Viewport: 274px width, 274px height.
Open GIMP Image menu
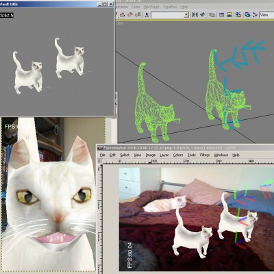tap(151, 155)
